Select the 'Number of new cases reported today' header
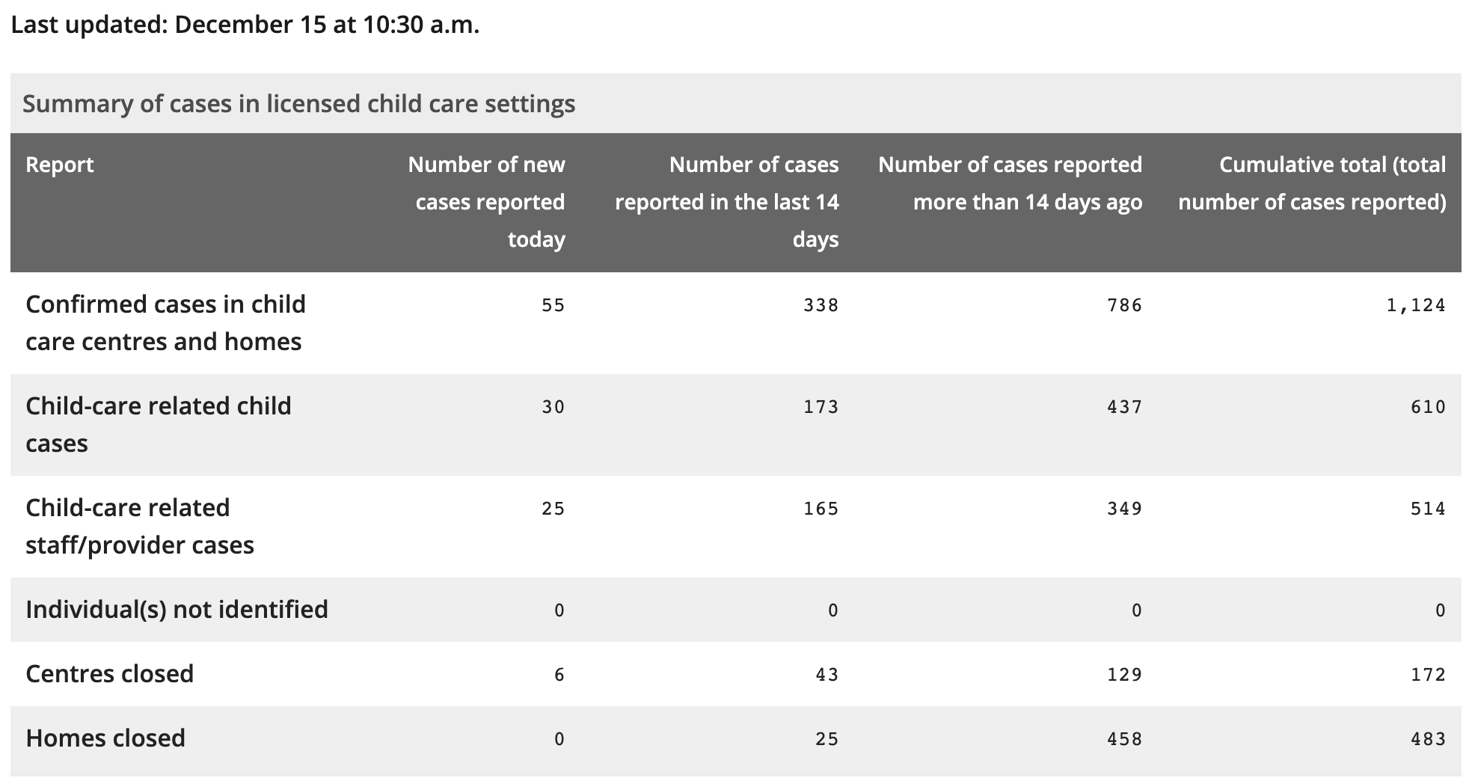 point(486,202)
